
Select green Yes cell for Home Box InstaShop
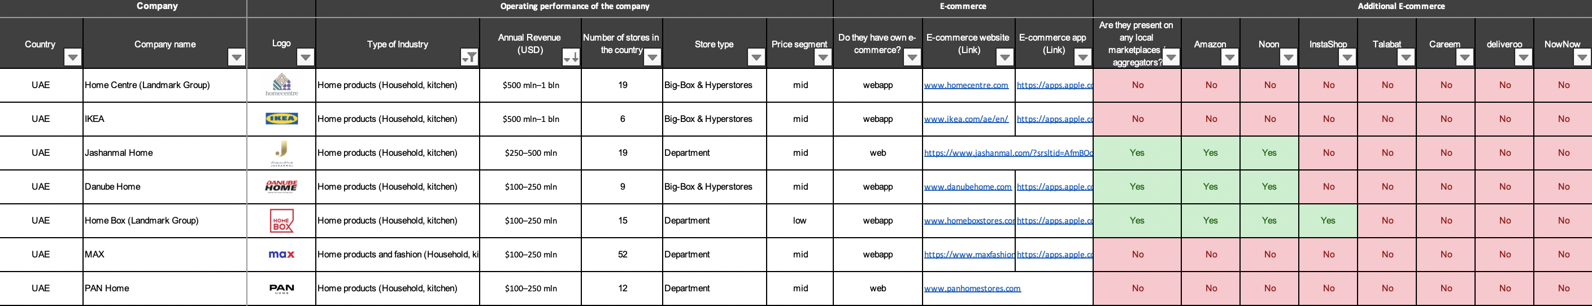point(1328,221)
